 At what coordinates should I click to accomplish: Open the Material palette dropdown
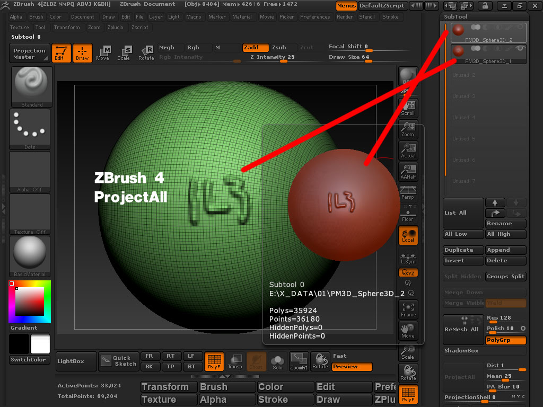point(242,16)
